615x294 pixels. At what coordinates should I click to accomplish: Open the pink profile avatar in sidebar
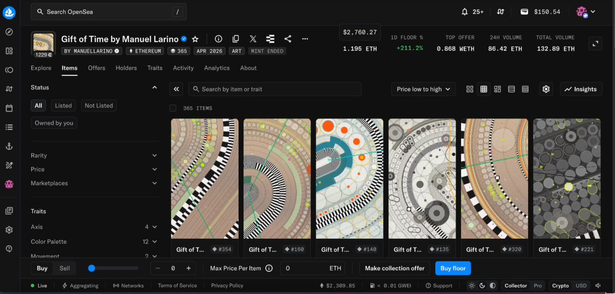click(9, 184)
